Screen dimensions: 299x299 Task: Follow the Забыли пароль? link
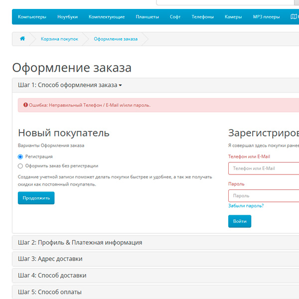(x=246, y=206)
